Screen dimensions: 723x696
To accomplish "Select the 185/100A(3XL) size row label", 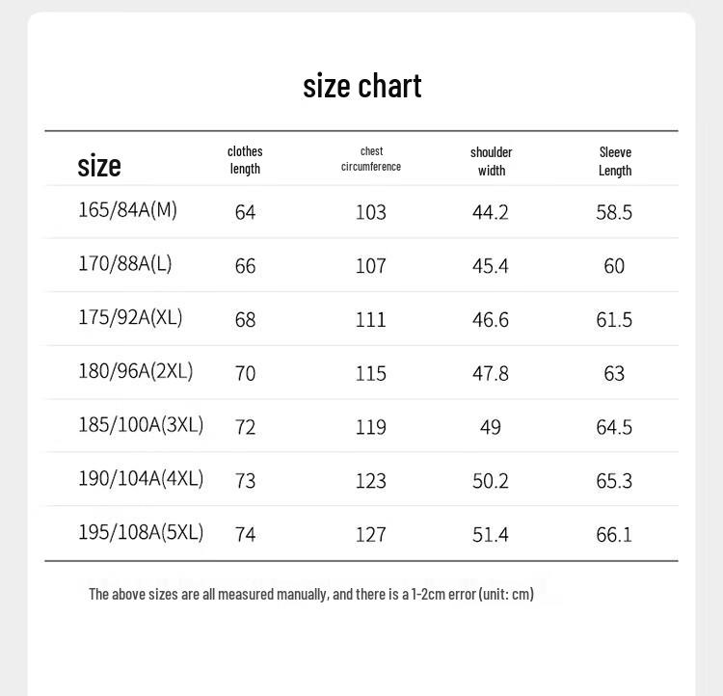I will click(x=141, y=425).
